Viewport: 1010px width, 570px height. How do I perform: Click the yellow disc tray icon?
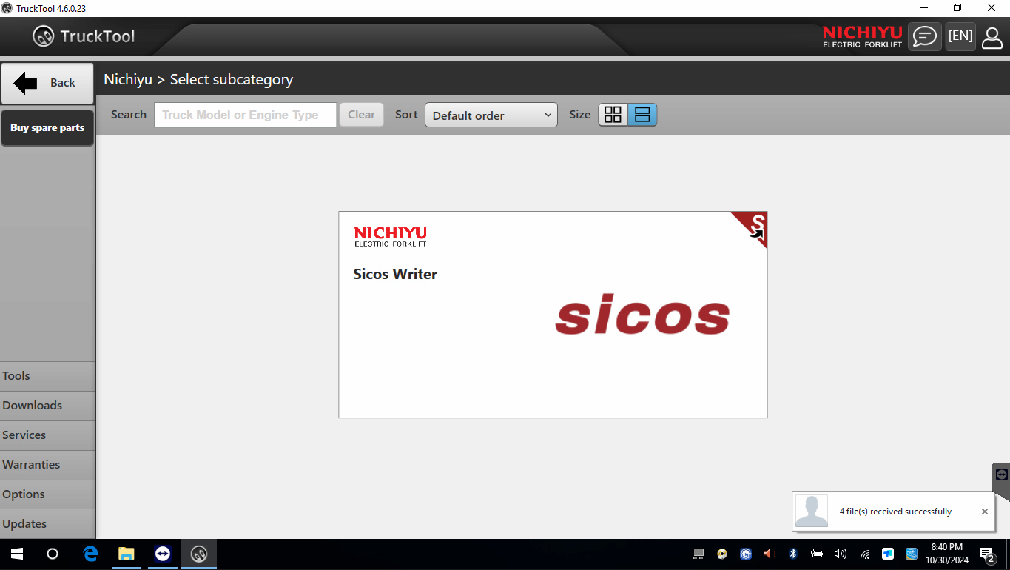pos(722,554)
